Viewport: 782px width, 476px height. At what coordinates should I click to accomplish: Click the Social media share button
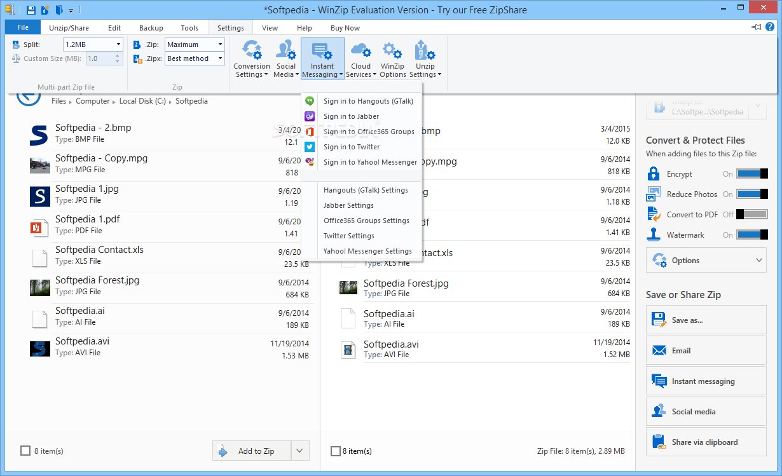click(706, 411)
